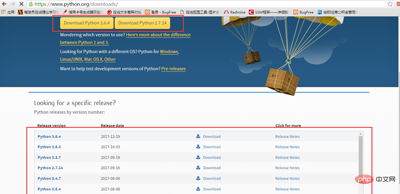Open Release Notes for Python 3.5.4

click(x=287, y=189)
